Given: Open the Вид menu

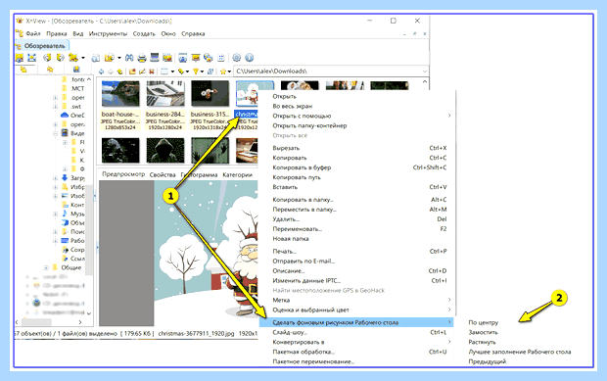Looking at the screenshot, I should pyautogui.click(x=77, y=34).
